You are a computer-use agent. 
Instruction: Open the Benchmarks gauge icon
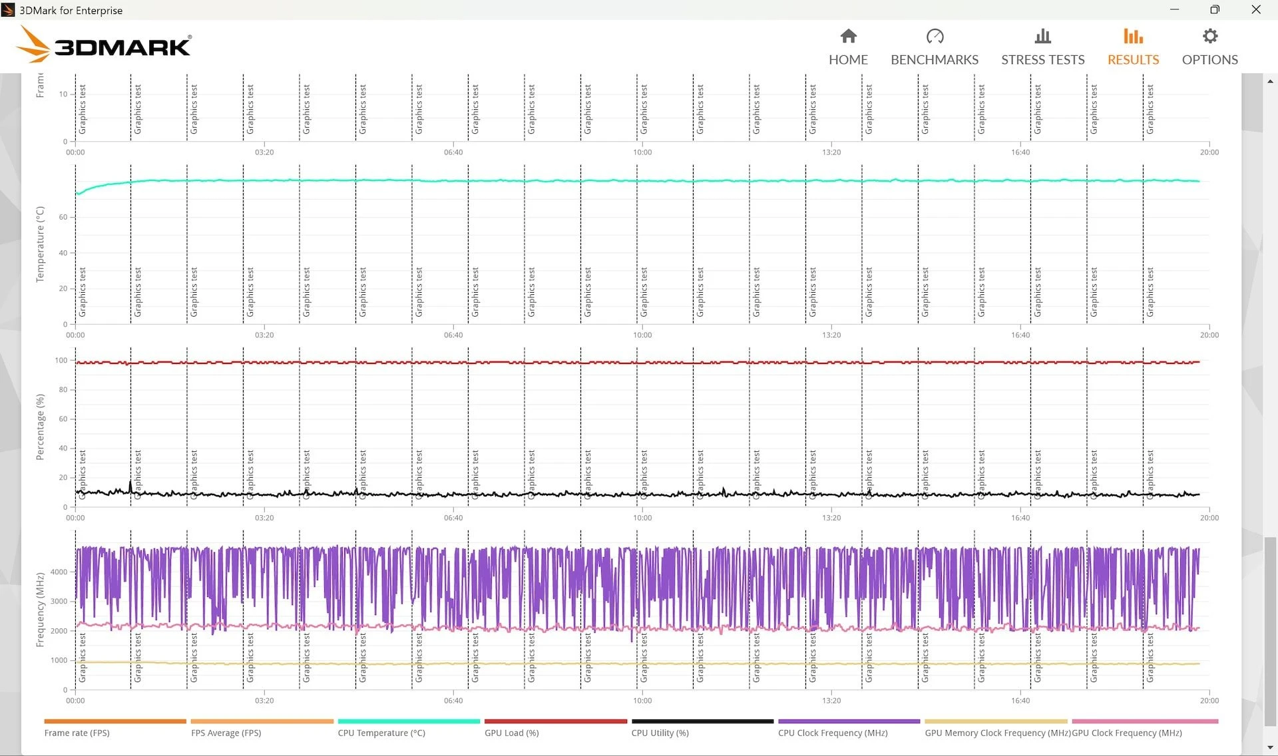[x=935, y=36]
